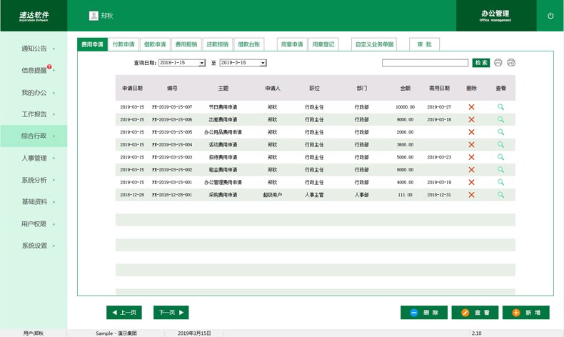564x337 pixels.
Task: Focus the search text field
Action: (425, 63)
